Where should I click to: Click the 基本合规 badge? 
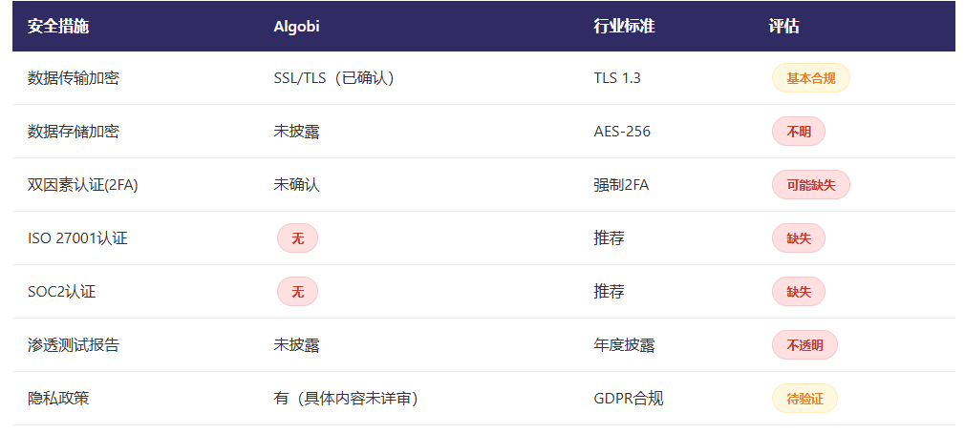coord(810,78)
